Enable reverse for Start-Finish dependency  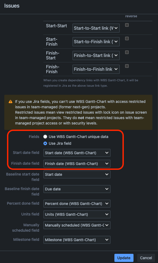click(127, 38)
